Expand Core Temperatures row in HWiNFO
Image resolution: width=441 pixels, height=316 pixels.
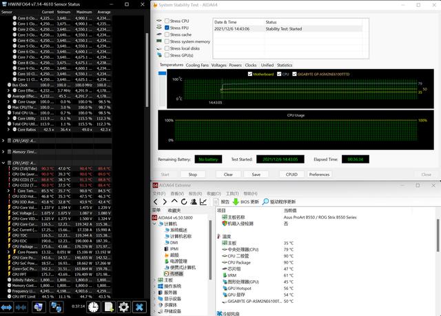pyautogui.click(x=8, y=190)
